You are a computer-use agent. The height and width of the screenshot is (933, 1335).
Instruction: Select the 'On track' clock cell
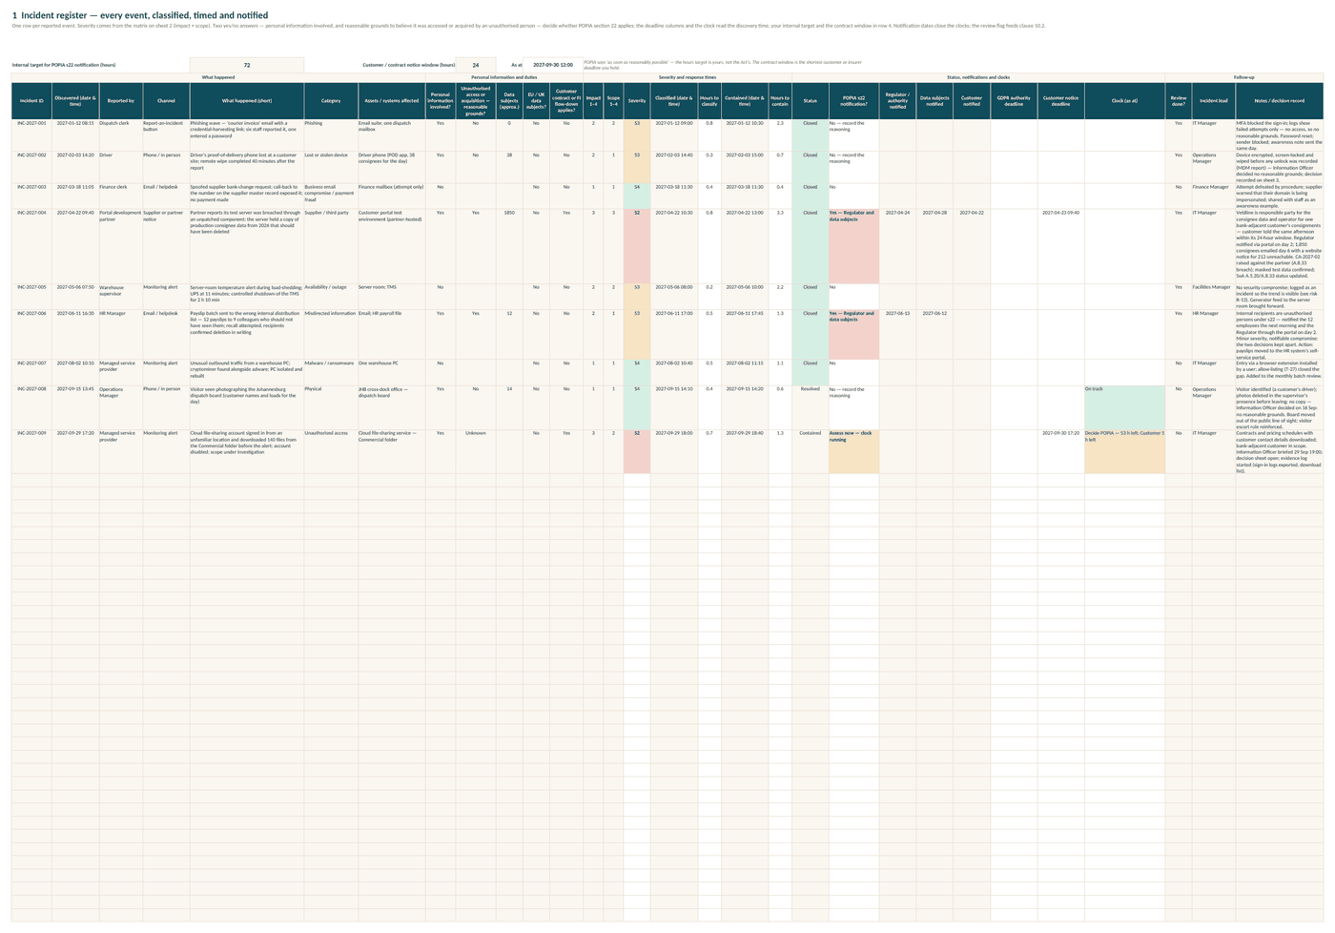(x=1124, y=407)
